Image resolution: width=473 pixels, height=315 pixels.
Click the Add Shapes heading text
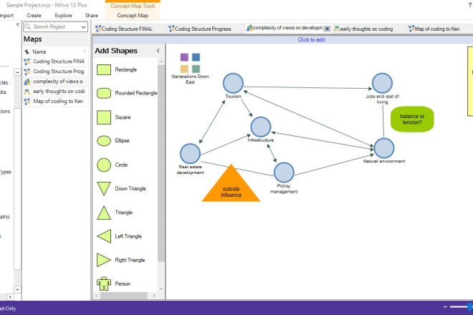pyautogui.click(x=116, y=51)
